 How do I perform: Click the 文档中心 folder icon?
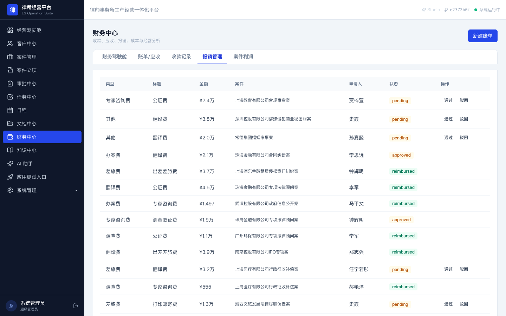point(10,124)
